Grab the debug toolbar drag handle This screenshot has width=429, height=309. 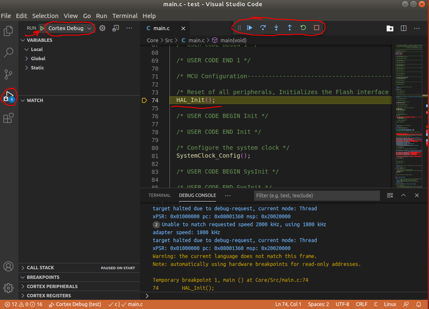[x=239, y=28]
